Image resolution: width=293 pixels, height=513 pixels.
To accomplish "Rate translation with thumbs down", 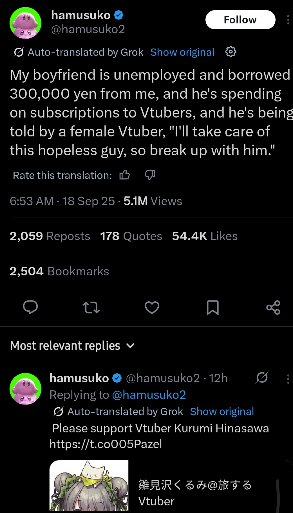I will tap(150, 175).
